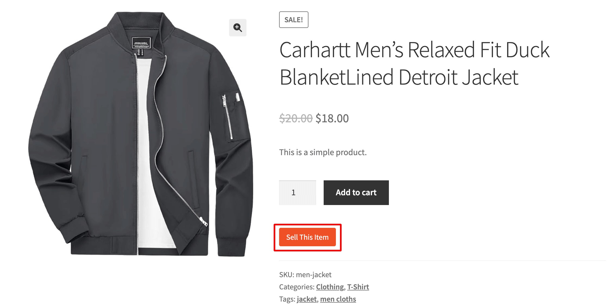Open the image zoom magnifier
612x307 pixels.
tap(238, 27)
